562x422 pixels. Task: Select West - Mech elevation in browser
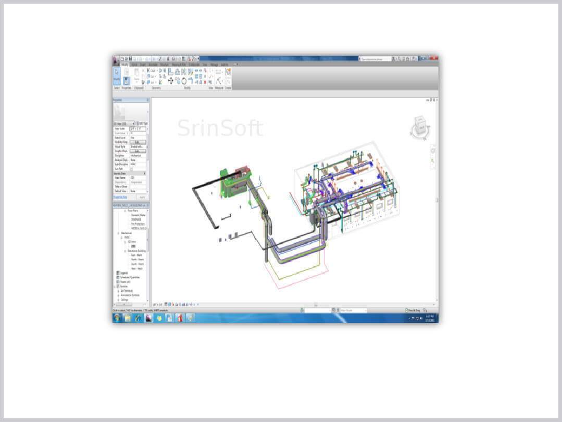tap(137, 268)
